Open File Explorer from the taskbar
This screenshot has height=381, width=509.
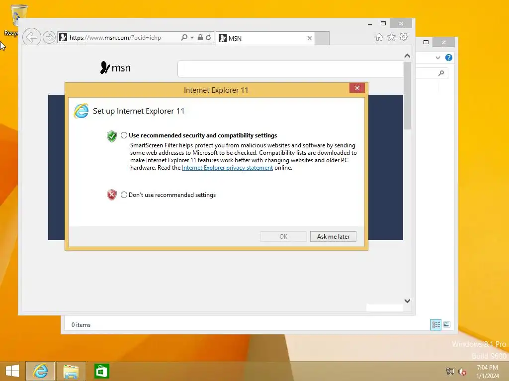(71, 371)
